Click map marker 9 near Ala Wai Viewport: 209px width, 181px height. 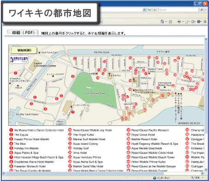point(75,58)
